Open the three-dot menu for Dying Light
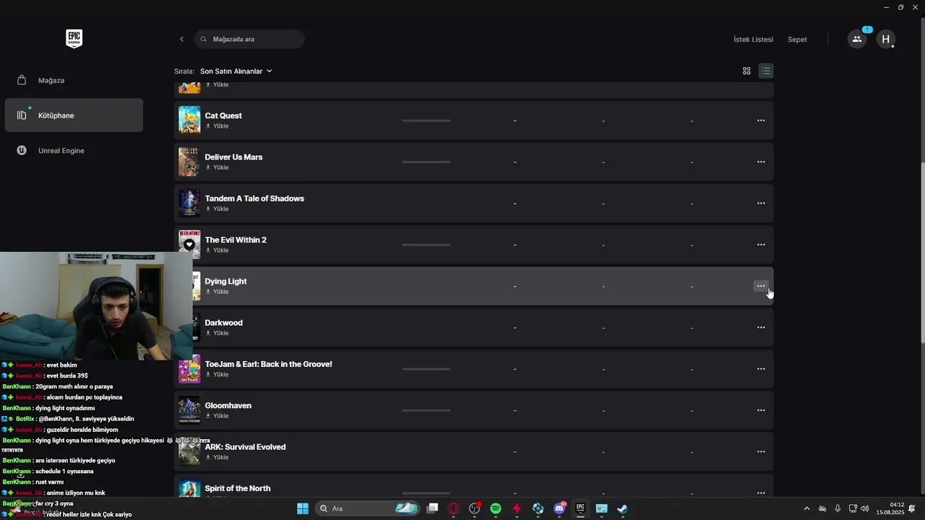Screen dimensions: 925x520 point(761,286)
